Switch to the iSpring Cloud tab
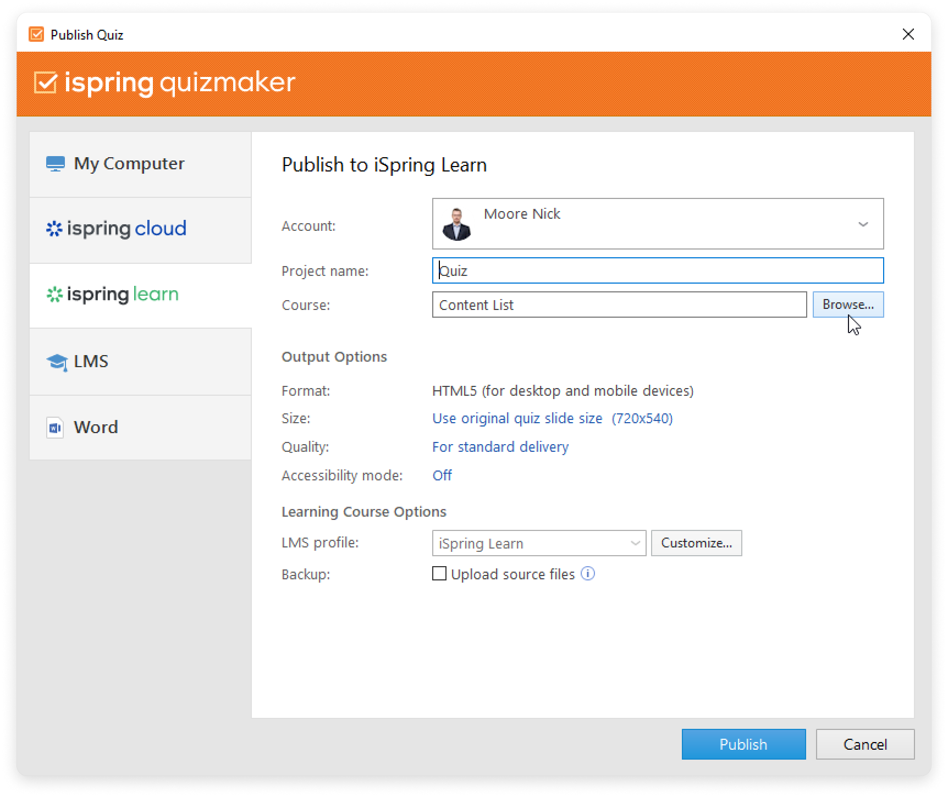This screenshot has height=797, width=948. point(140,229)
